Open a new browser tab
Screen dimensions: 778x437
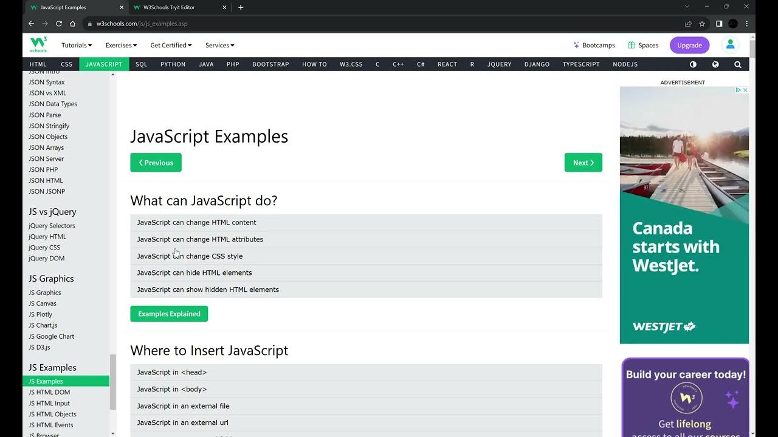tap(241, 7)
